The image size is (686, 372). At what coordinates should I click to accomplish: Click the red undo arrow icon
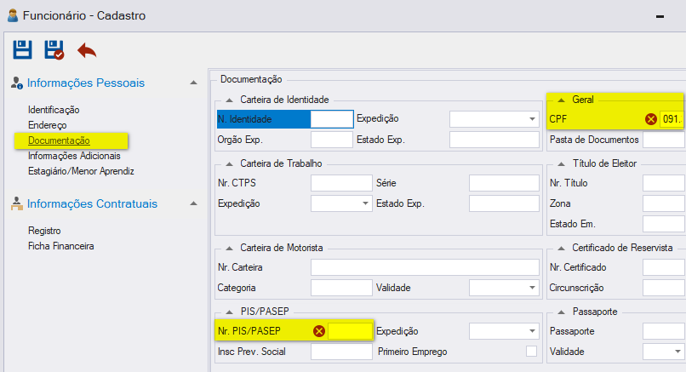[x=87, y=50]
